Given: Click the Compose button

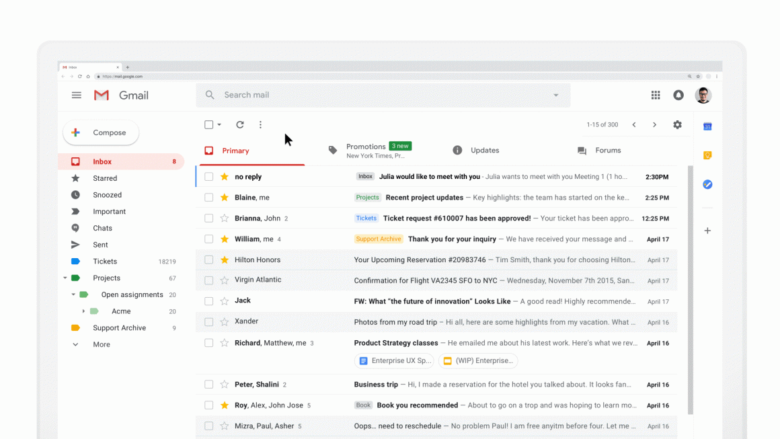Looking at the screenshot, I should [x=100, y=132].
